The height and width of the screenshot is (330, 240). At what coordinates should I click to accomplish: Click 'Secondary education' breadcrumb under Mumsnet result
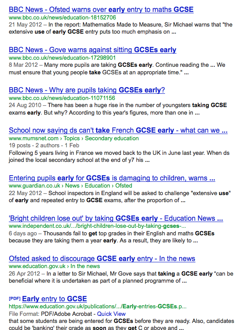point(112,138)
